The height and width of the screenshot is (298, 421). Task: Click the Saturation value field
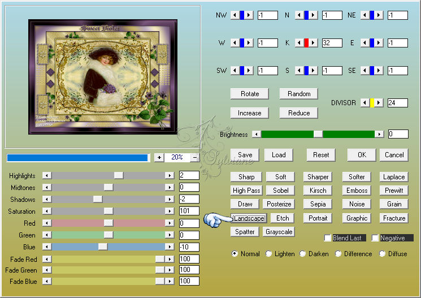(x=189, y=211)
